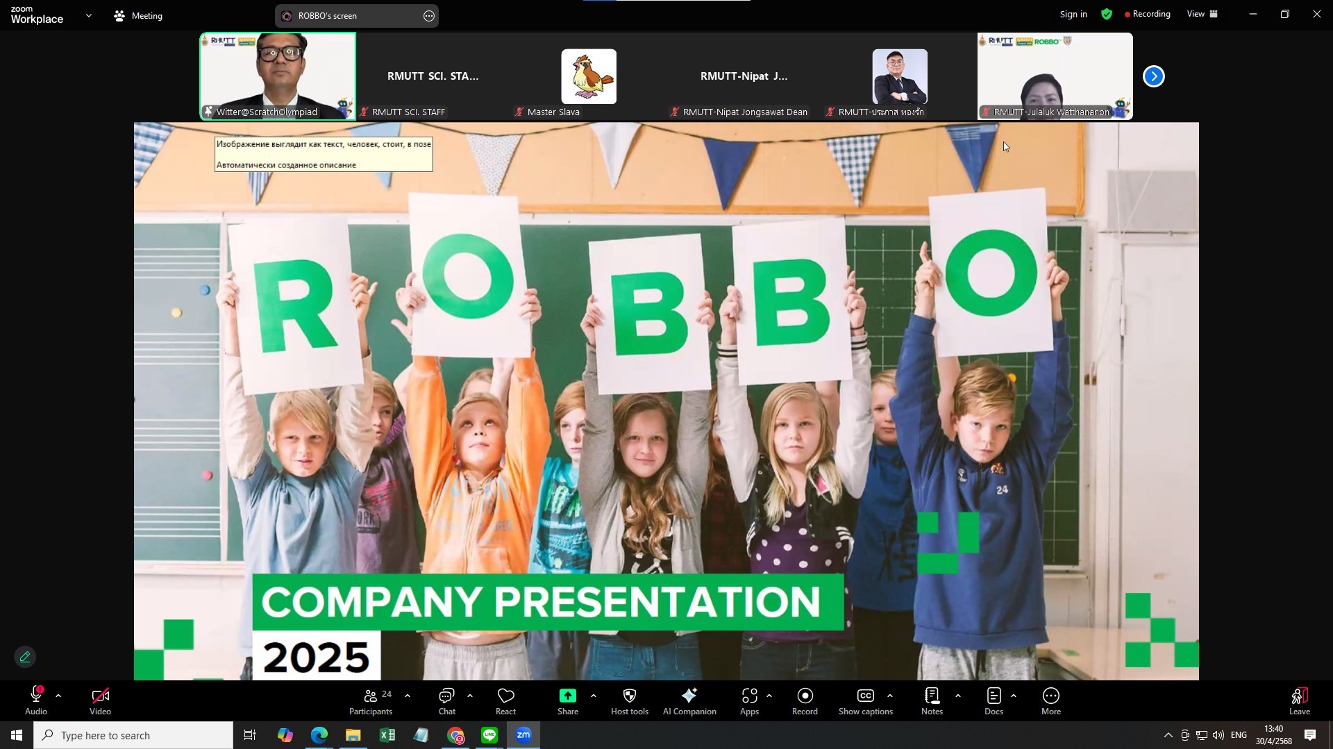Expand Participants options arrow
1333x749 pixels.
(x=408, y=696)
